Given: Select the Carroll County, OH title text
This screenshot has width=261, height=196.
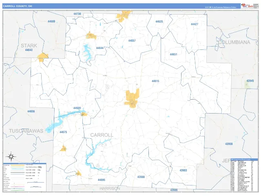Looking at the screenshot, I should point(17,6).
